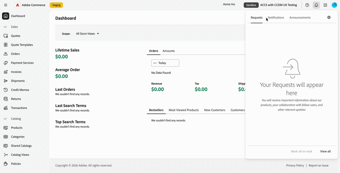Open Shipments in the sidebar

pos(18,81)
